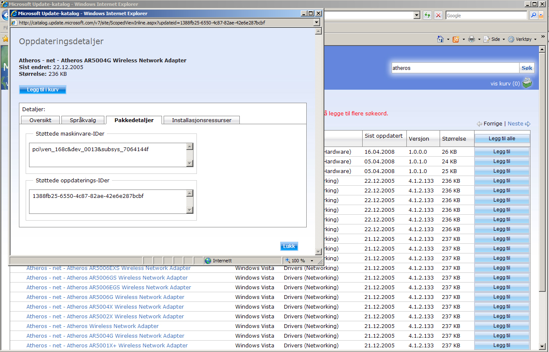This screenshot has width=549, height=352.
Task: Click the red stop loading icon
Action: tap(438, 15)
